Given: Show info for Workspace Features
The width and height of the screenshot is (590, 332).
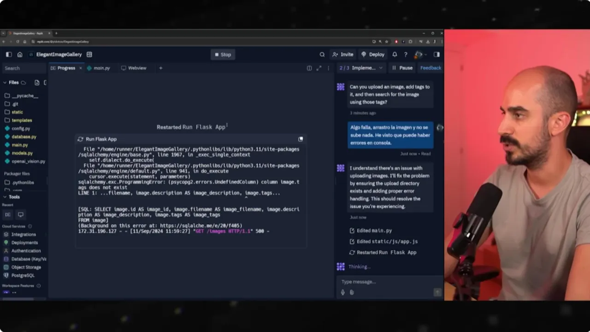Looking at the screenshot, I should [39, 286].
